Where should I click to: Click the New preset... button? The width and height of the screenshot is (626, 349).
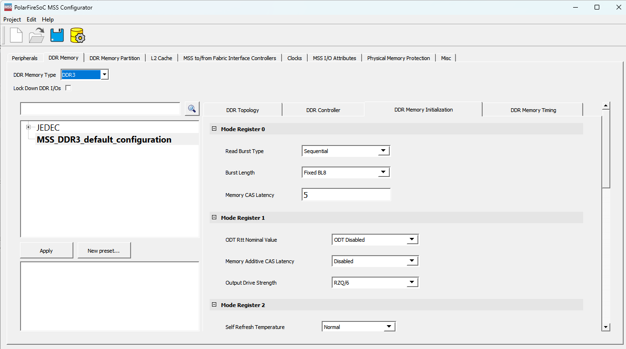103,250
